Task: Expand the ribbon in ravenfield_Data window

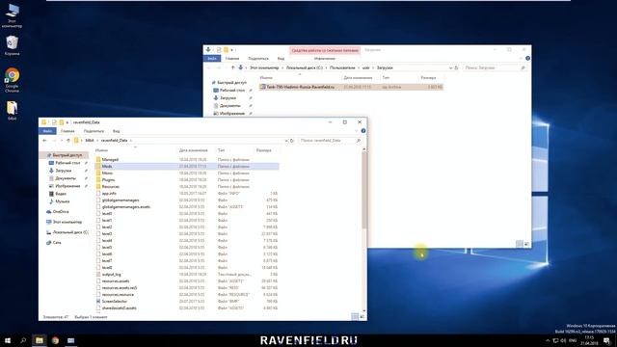Action: coord(356,131)
